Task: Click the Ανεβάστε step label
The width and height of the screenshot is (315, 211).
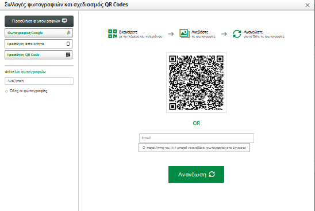Action: tap(199, 32)
